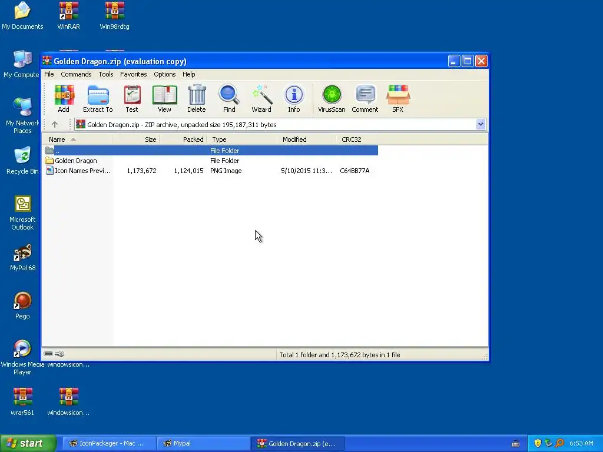603x452 pixels.
Task: Go up one level arrow
Action: [55, 125]
